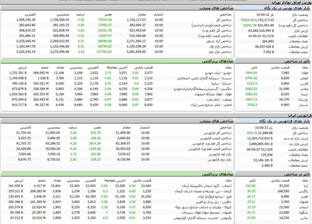This screenshot has height=224, width=312.
Task: Click the change value 107704.82
Action: click(x=104, y=52)
